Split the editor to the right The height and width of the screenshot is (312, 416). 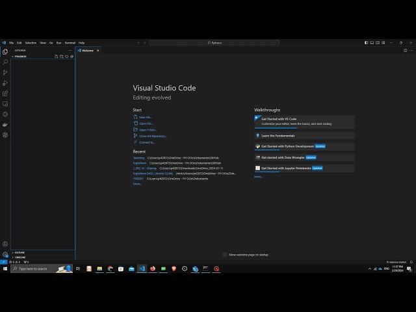[405, 51]
